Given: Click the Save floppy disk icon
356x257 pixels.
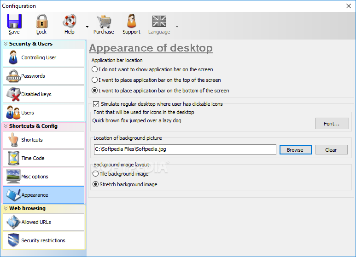Looking at the screenshot, I should [14, 21].
